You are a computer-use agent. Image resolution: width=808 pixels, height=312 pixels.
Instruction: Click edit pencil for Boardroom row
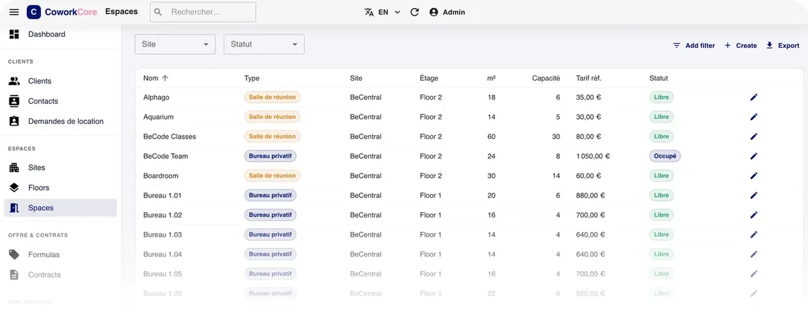[754, 176]
